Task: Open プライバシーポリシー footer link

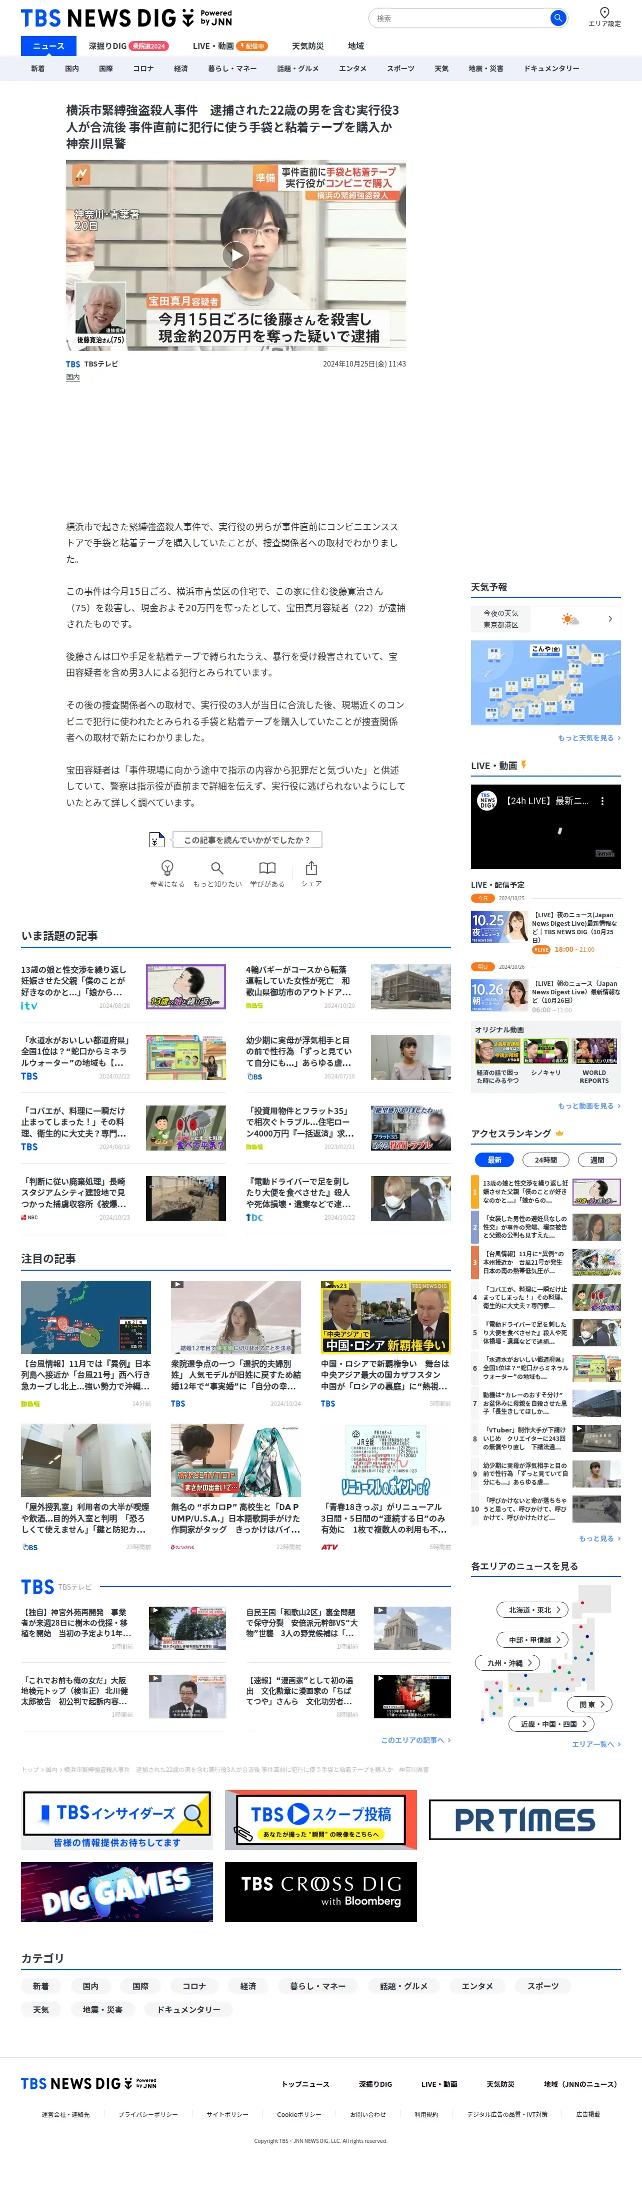Action: (148, 2114)
